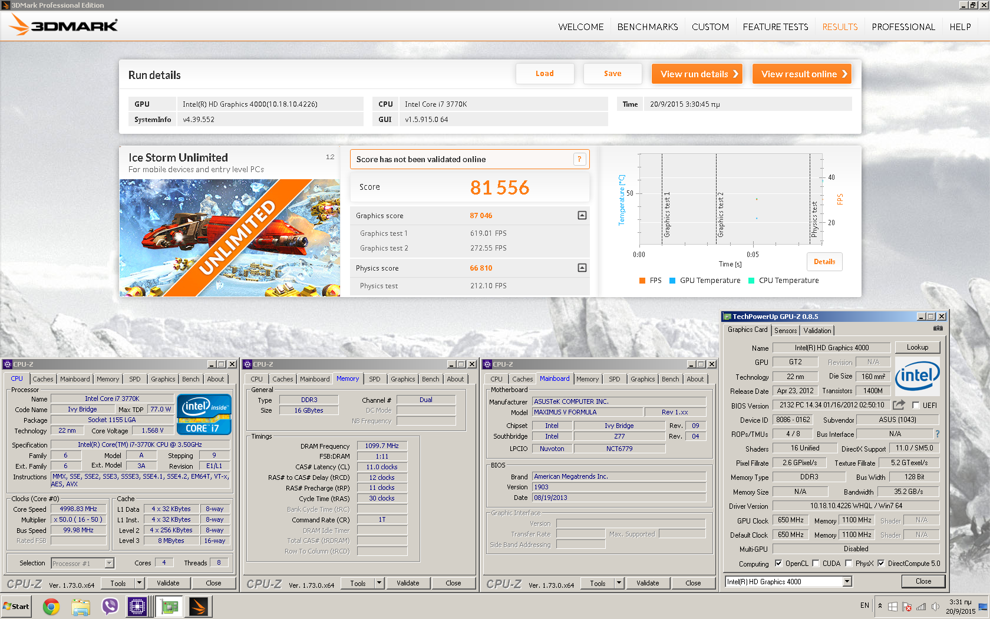
Task: Open the BENCHMARKS page in 3DMark
Action: point(648,27)
